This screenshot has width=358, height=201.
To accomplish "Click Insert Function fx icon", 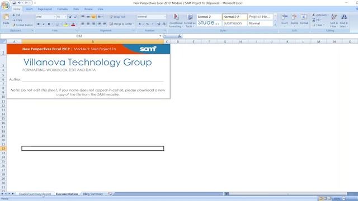I will [180, 36].
